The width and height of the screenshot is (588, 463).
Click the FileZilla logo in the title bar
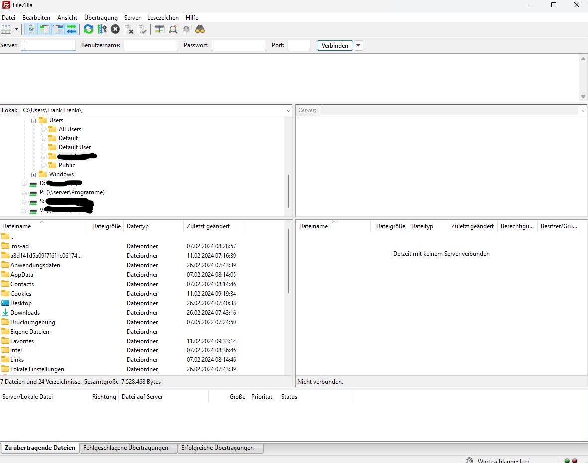coord(6,5)
